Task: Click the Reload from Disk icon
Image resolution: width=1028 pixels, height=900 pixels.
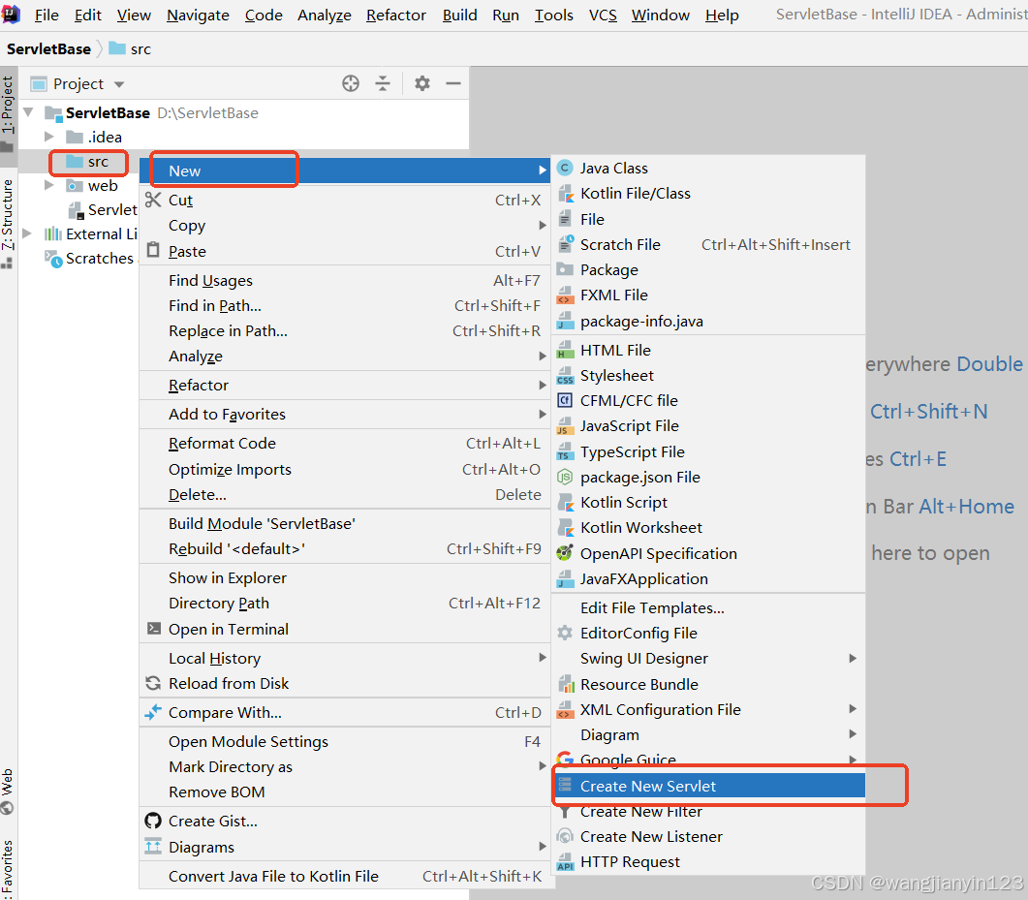Action: (x=153, y=683)
